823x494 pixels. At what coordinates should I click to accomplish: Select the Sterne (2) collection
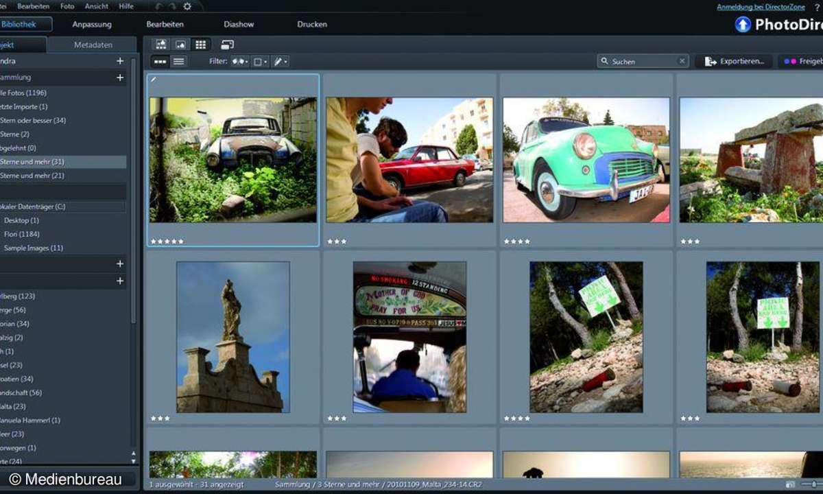click(x=63, y=134)
